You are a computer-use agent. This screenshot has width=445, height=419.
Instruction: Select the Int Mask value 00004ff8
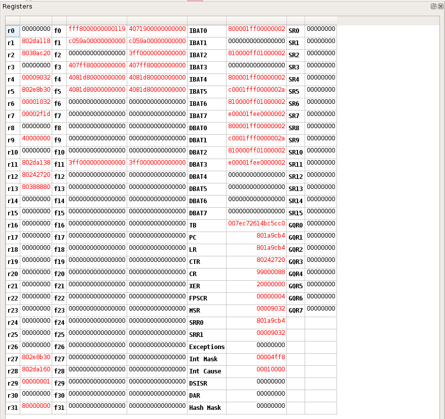point(271,357)
